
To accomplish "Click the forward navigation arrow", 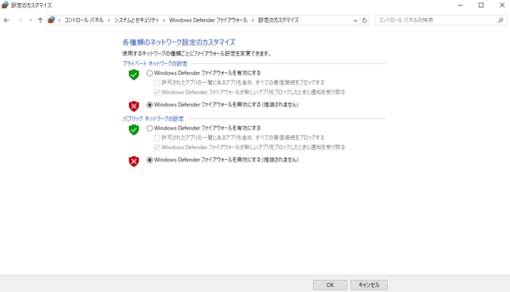I will [20, 20].
